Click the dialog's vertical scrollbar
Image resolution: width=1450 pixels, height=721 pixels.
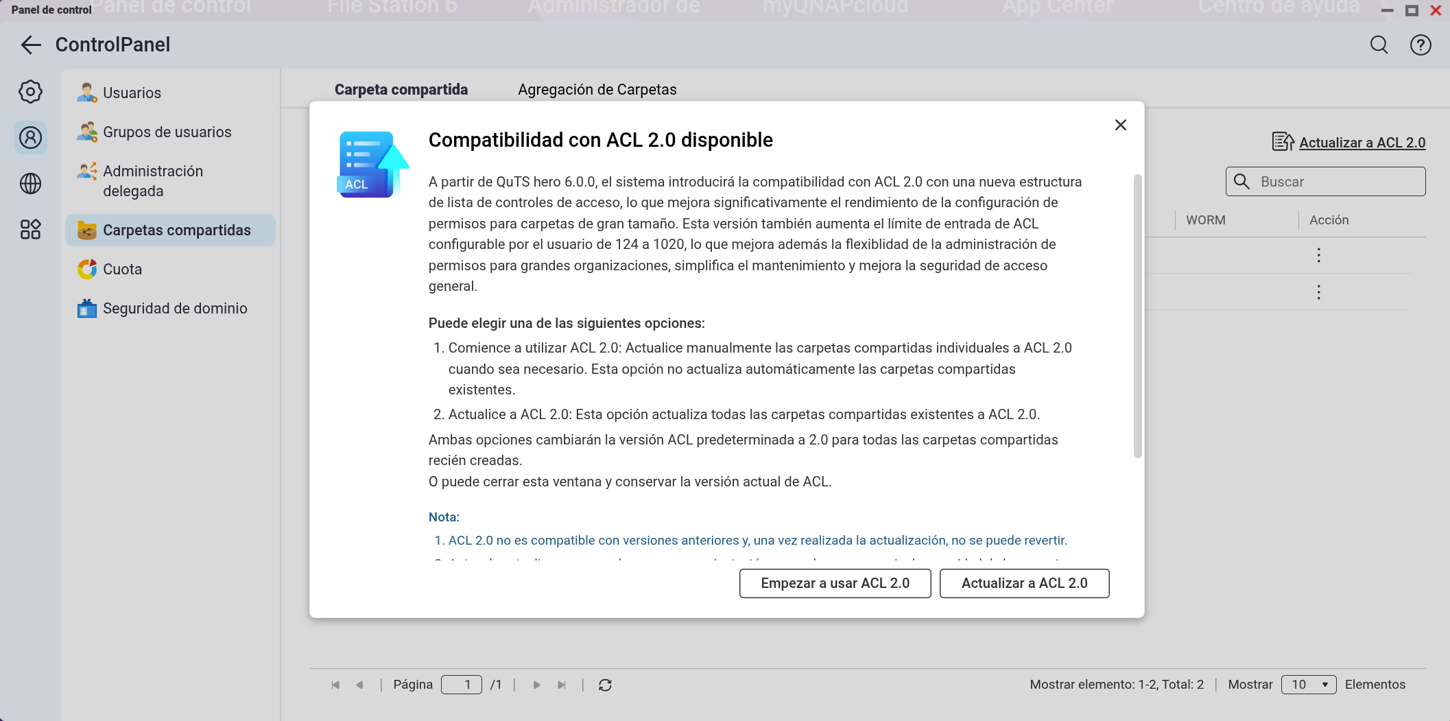tap(1137, 316)
